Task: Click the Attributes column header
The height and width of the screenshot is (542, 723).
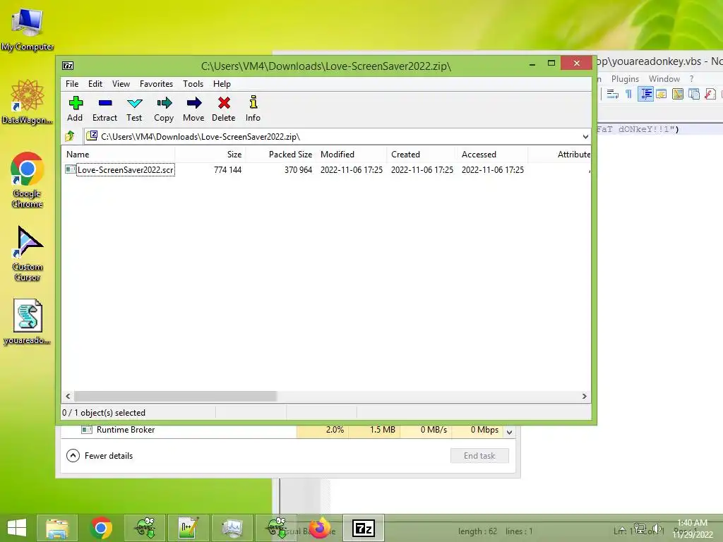Action: (559, 155)
